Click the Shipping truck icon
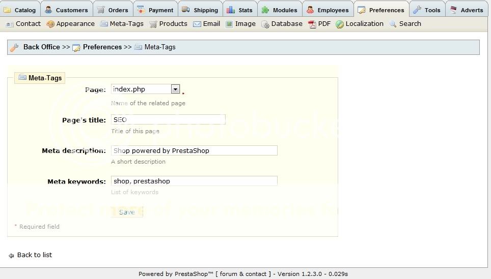The height and width of the screenshot is (279, 491). pos(185,10)
